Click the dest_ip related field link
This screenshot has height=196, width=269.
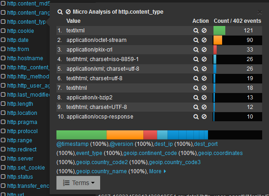(x=163, y=144)
